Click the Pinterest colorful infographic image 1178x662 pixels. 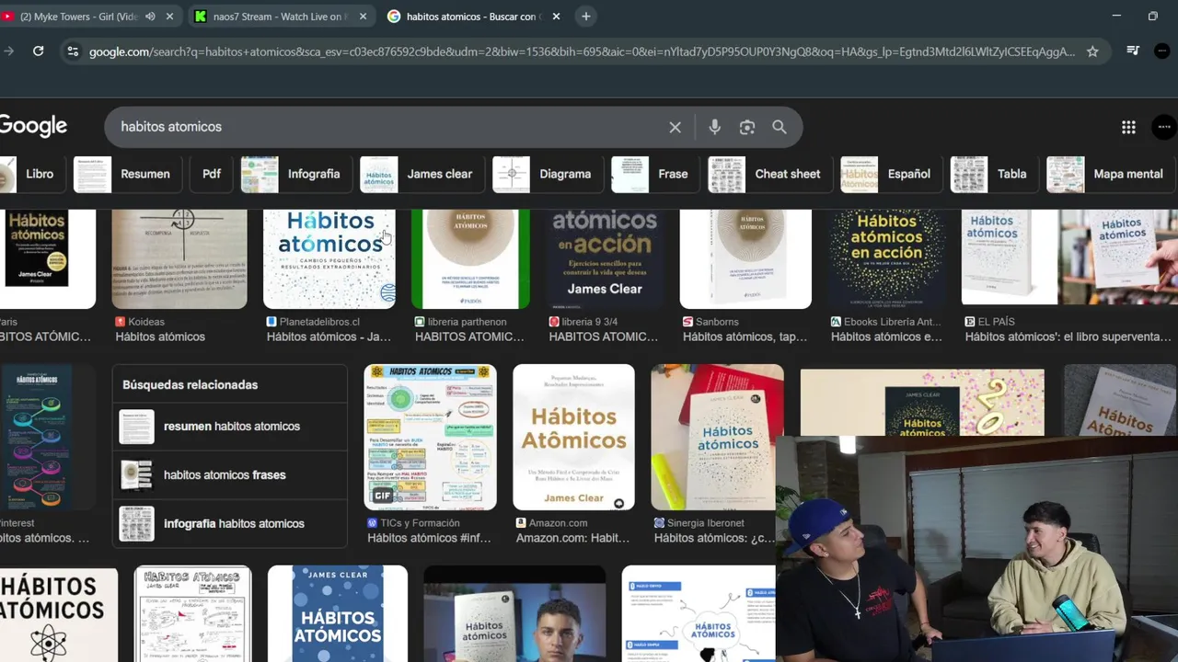pos(48,437)
